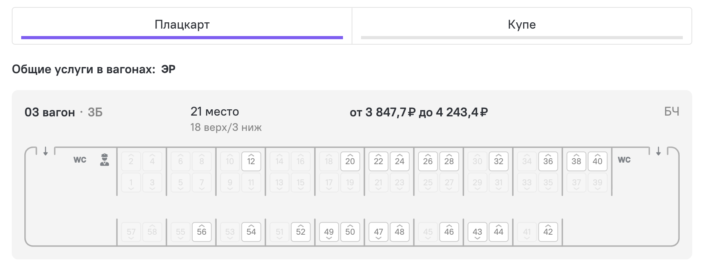Pick seat 22 in the car map
The width and height of the screenshot is (704, 268).
(x=378, y=161)
